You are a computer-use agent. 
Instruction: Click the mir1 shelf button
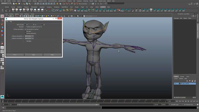click(x=184, y=10)
